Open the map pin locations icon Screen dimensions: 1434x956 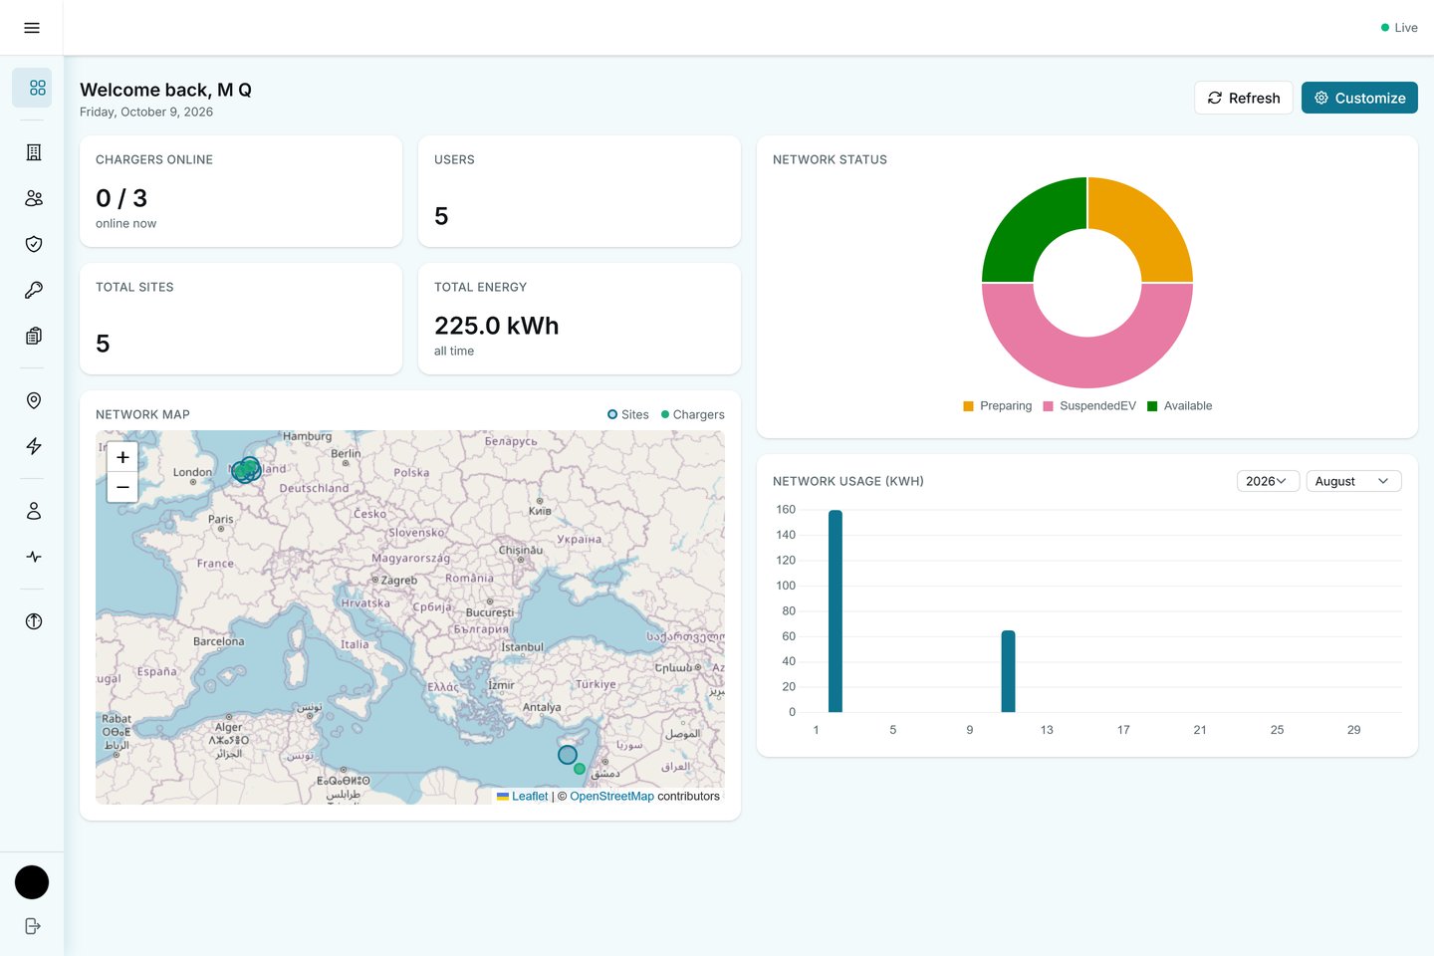click(x=33, y=400)
